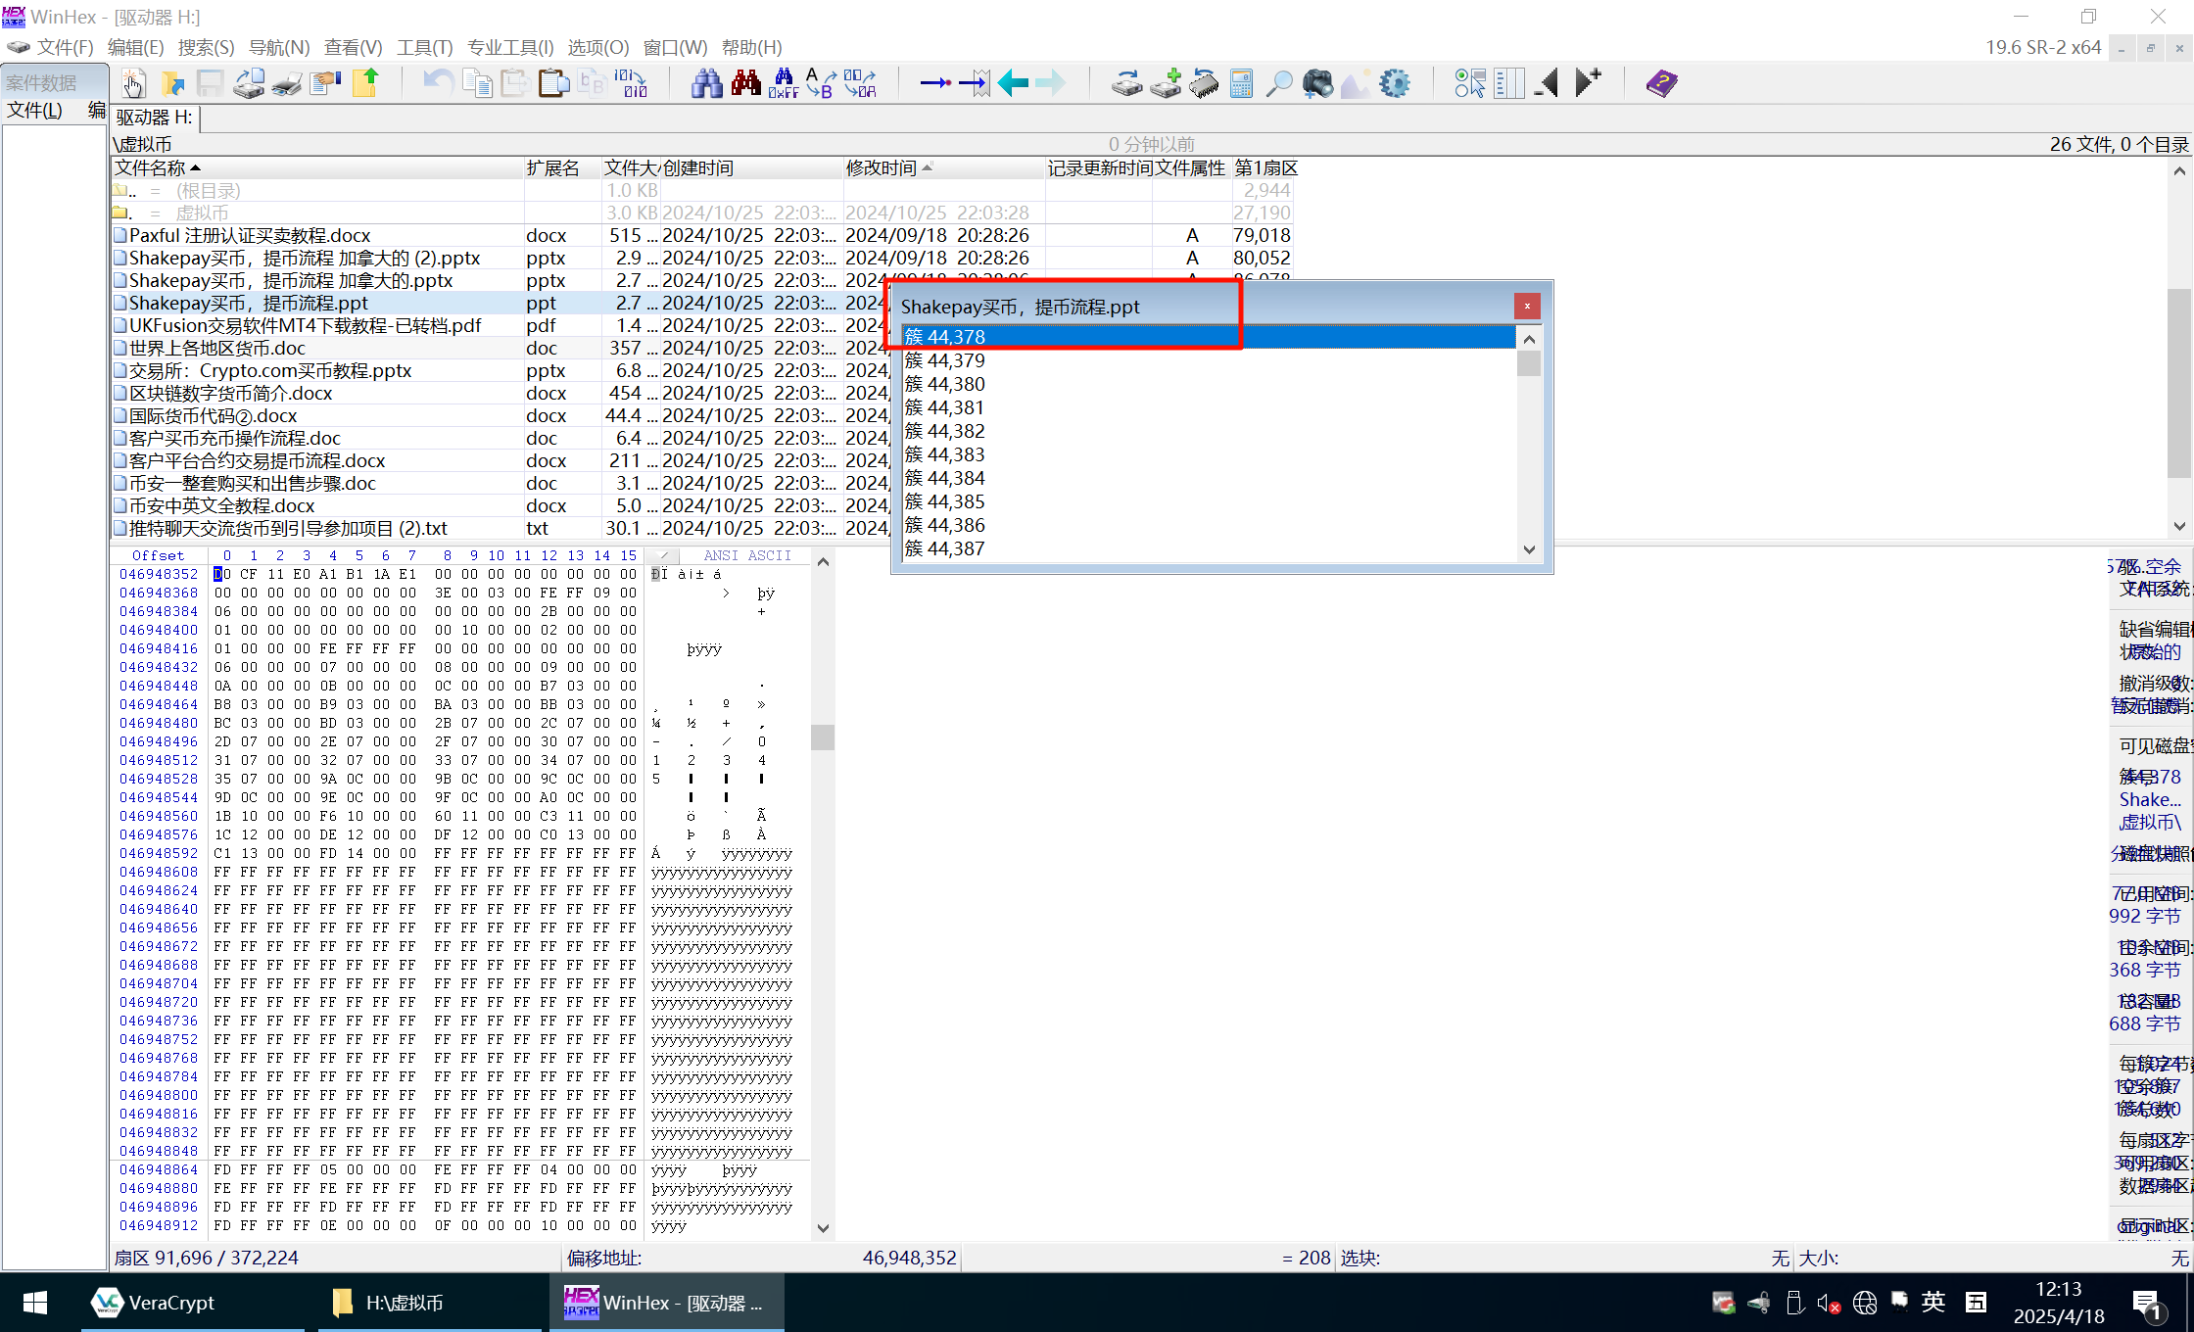This screenshot has width=2194, height=1332.
Task: Select 簇 44,383 in the cluster list
Action: 1209,454
